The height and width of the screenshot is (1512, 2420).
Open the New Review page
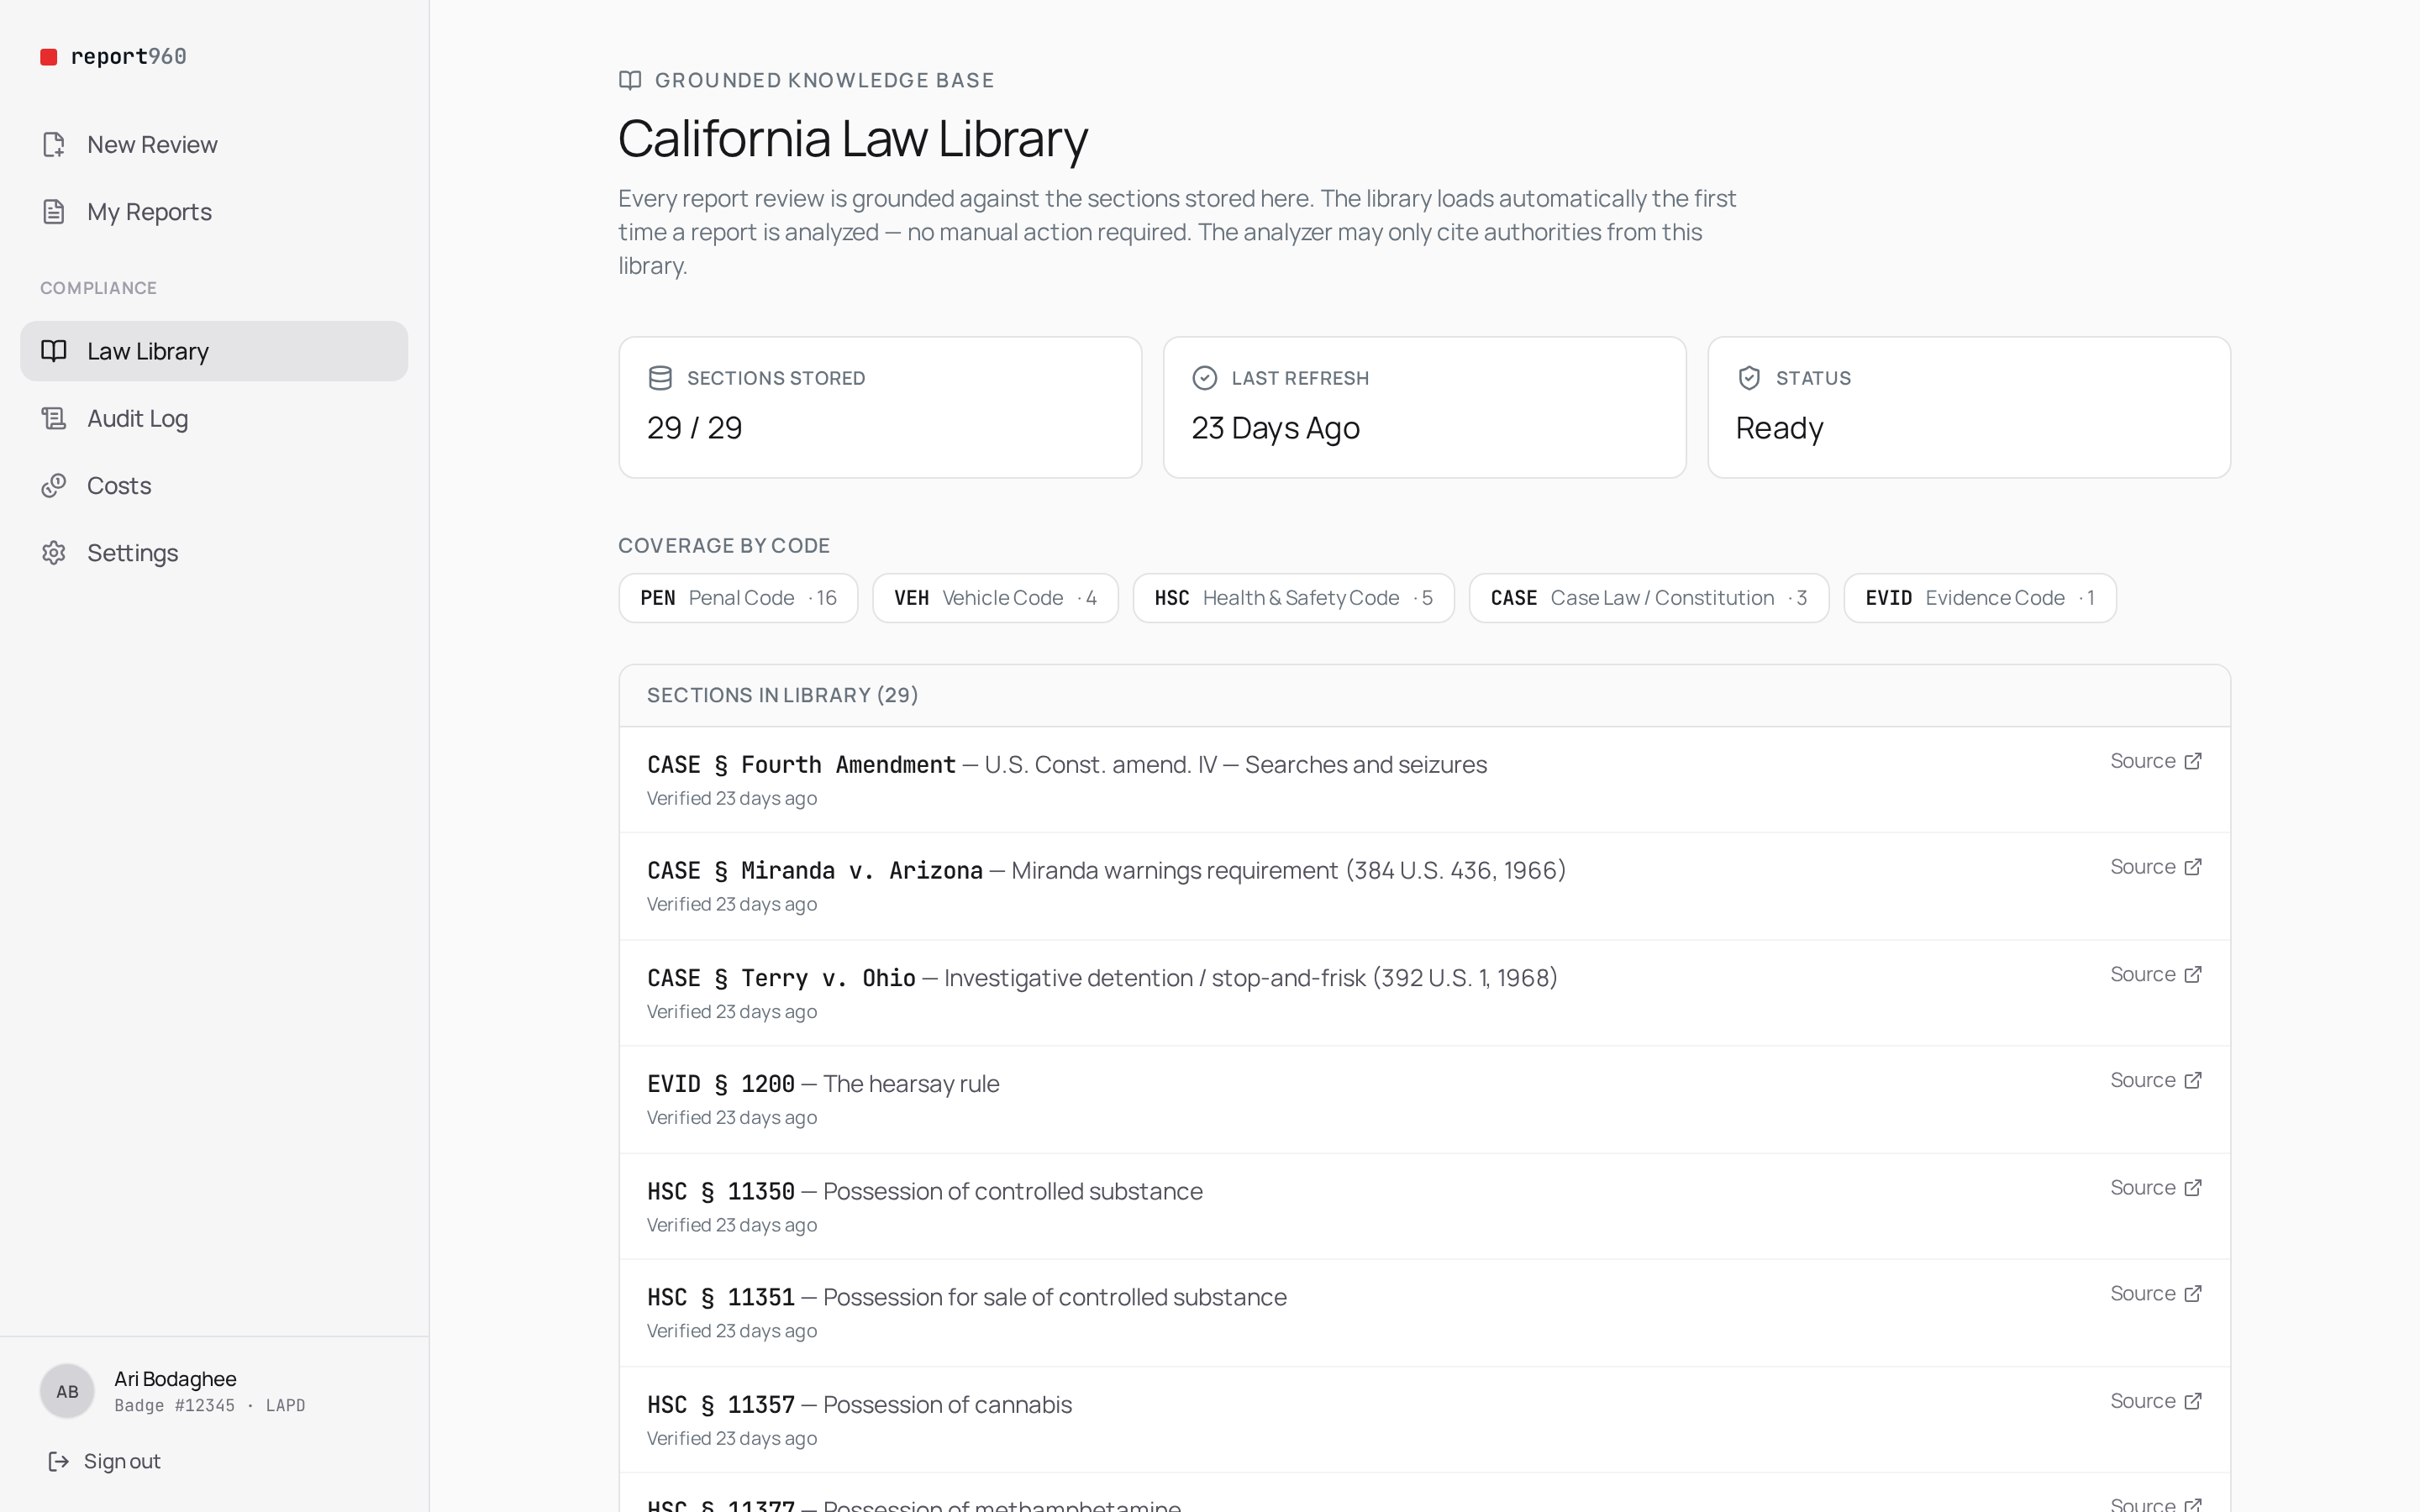[214, 145]
